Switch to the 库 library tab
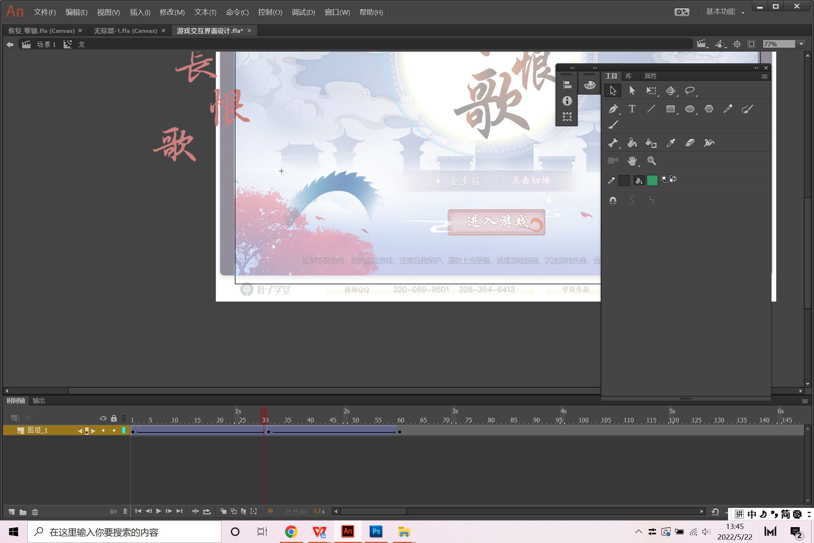Screen dimensions: 814x543 (629, 76)
